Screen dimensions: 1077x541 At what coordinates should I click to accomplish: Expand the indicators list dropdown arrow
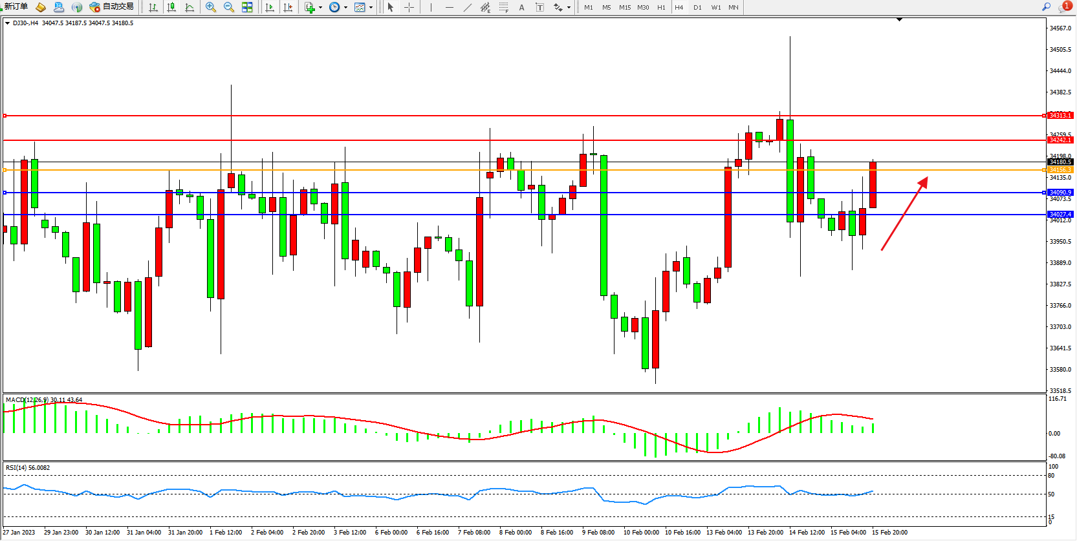[320, 8]
